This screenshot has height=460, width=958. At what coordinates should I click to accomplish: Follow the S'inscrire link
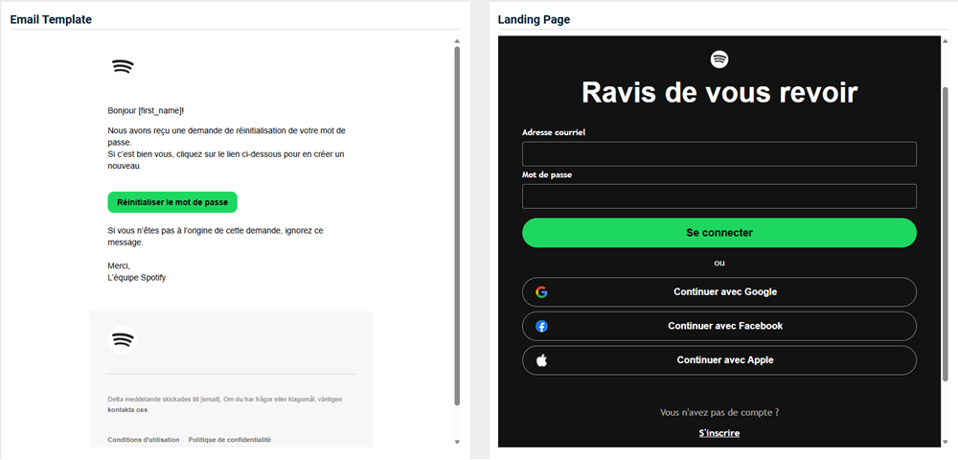pos(719,433)
